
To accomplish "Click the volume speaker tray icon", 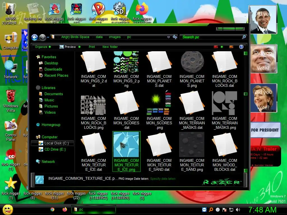I will coord(238,210).
